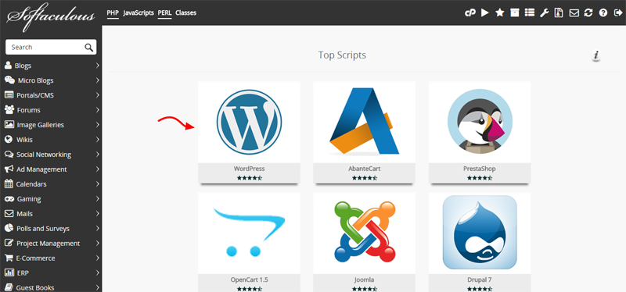
Task: Click the AbanteCart logo thumbnail
Action: 364,122
